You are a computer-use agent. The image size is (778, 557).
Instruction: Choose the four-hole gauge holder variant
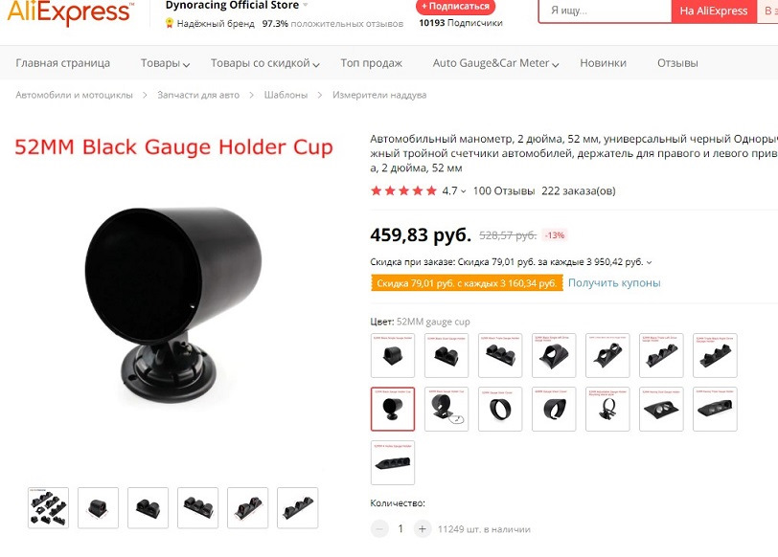(393, 462)
